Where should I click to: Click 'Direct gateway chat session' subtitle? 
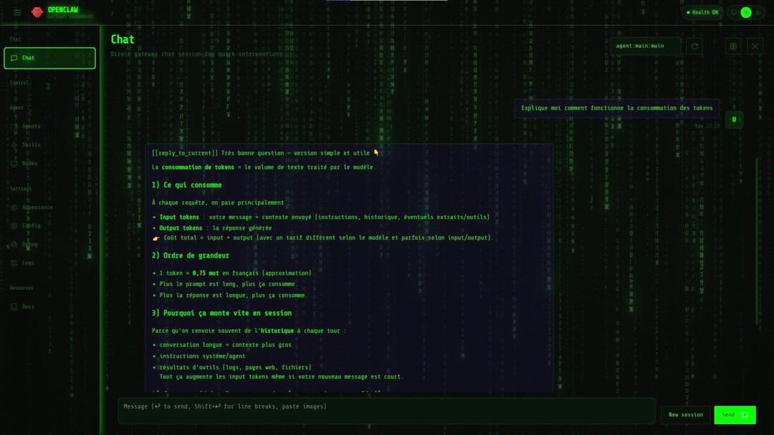[x=196, y=54]
